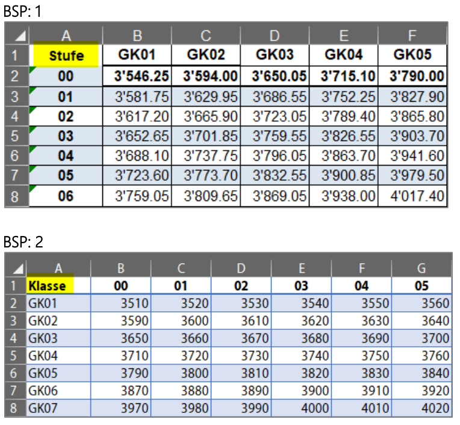Viewport: 460px width, 425px height.
Task: Click the GK07 row label cell
Action: click(x=57, y=409)
